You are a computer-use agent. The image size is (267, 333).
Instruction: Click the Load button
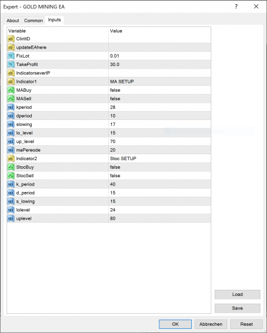coord(238,295)
